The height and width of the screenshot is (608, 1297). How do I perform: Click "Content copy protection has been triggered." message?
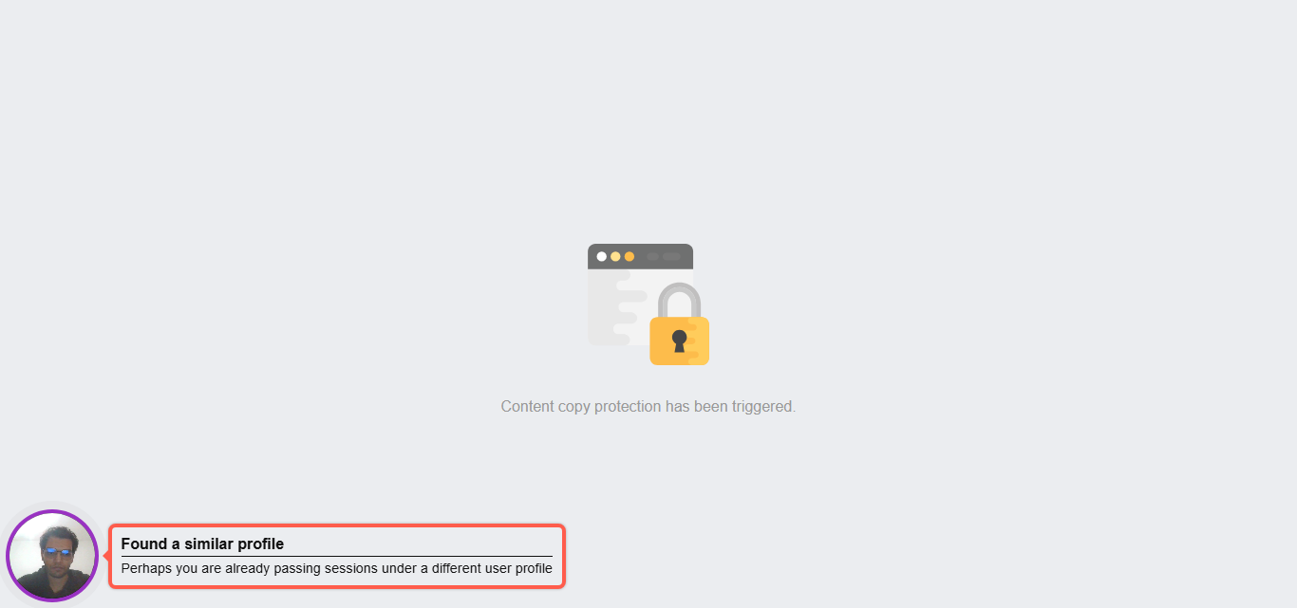click(x=648, y=406)
